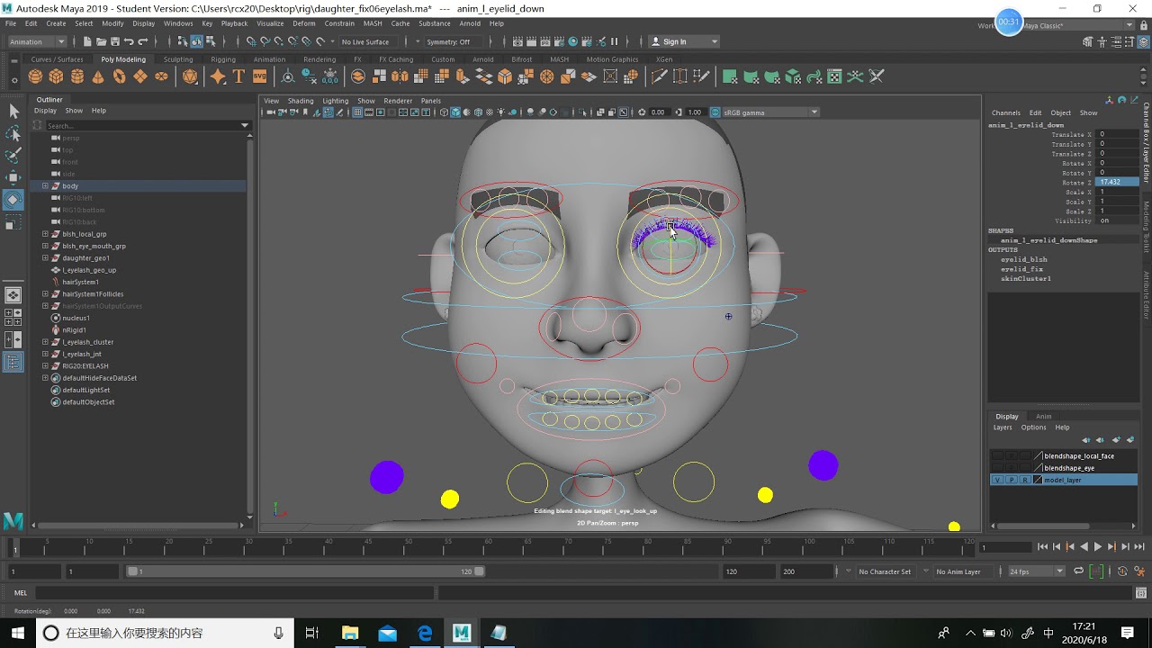Open the No Anim Layer dropdown

click(x=963, y=571)
